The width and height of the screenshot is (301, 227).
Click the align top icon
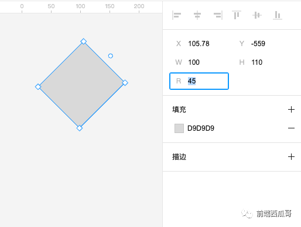point(237,15)
